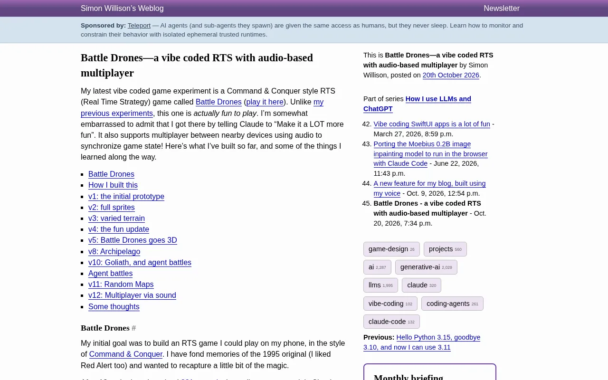Open the '20th October 2026' date link
Viewport: 608px width, 380px height.
(451, 75)
